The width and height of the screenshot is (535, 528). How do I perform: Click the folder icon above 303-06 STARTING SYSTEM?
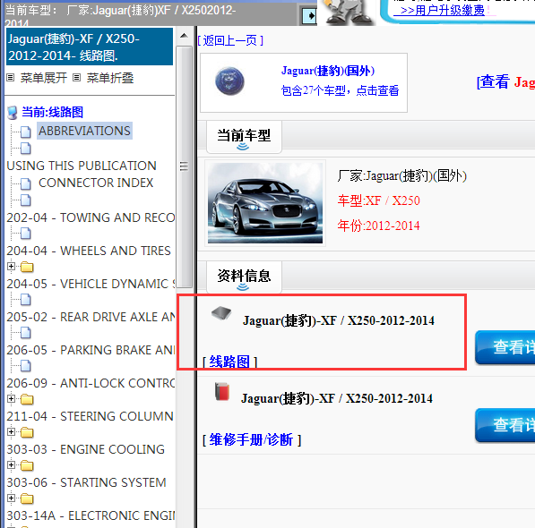27,465
